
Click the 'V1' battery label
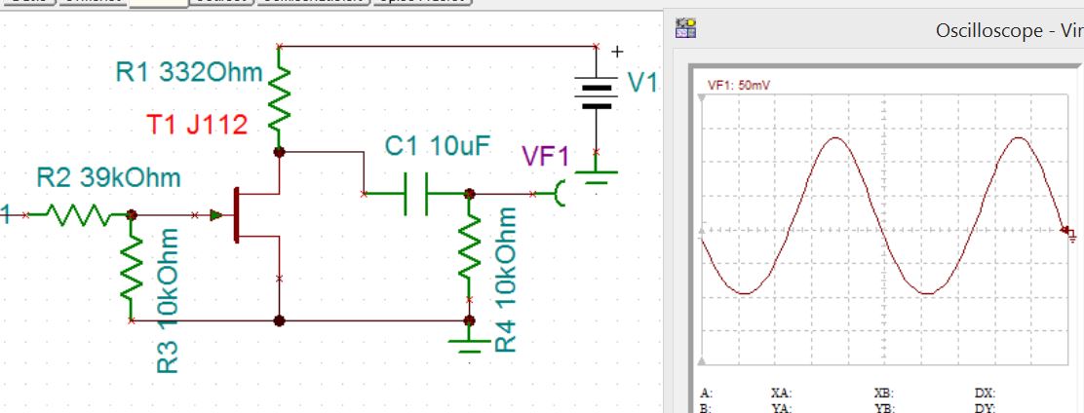pos(642,84)
